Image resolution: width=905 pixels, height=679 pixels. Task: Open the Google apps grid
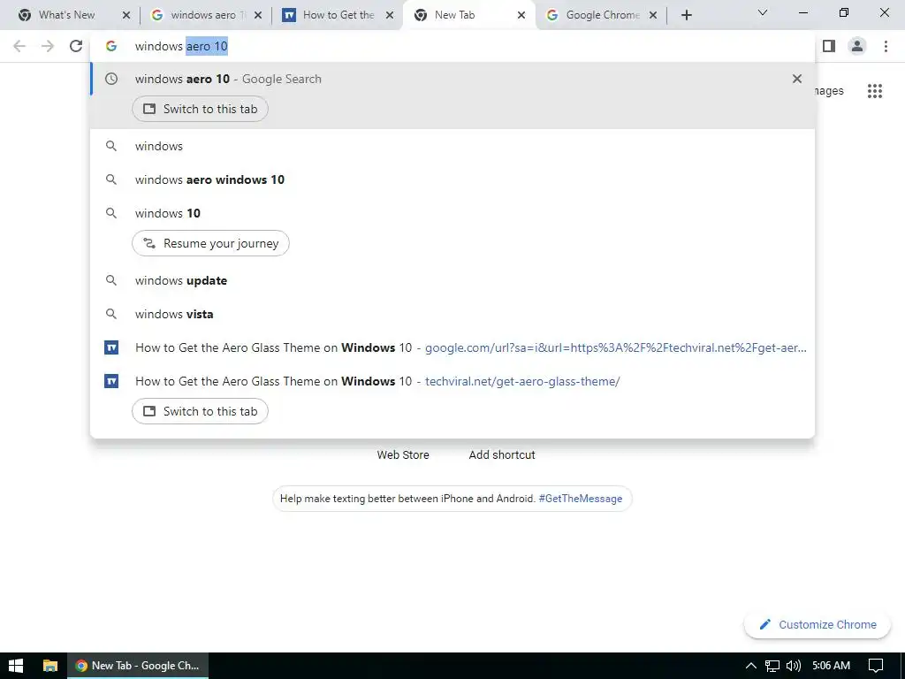click(874, 91)
